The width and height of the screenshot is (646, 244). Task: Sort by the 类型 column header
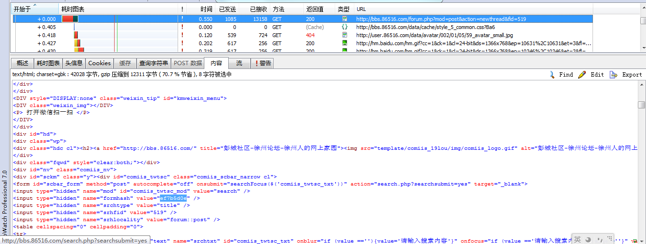[x=344, y=9]
